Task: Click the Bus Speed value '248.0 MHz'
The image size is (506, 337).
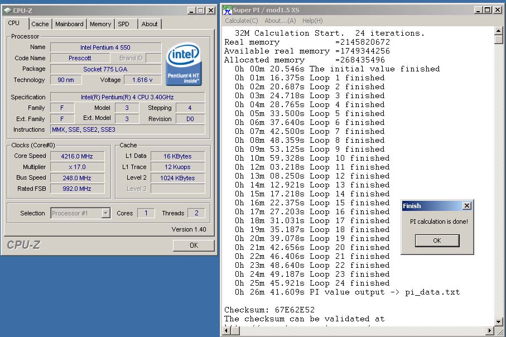Action: pyautogui.click(x=77, y=178)
